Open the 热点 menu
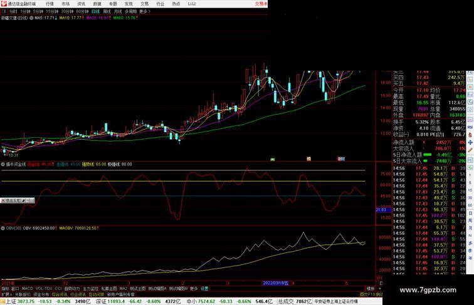The height and width of the screenshot is (305, 474). 176,4
